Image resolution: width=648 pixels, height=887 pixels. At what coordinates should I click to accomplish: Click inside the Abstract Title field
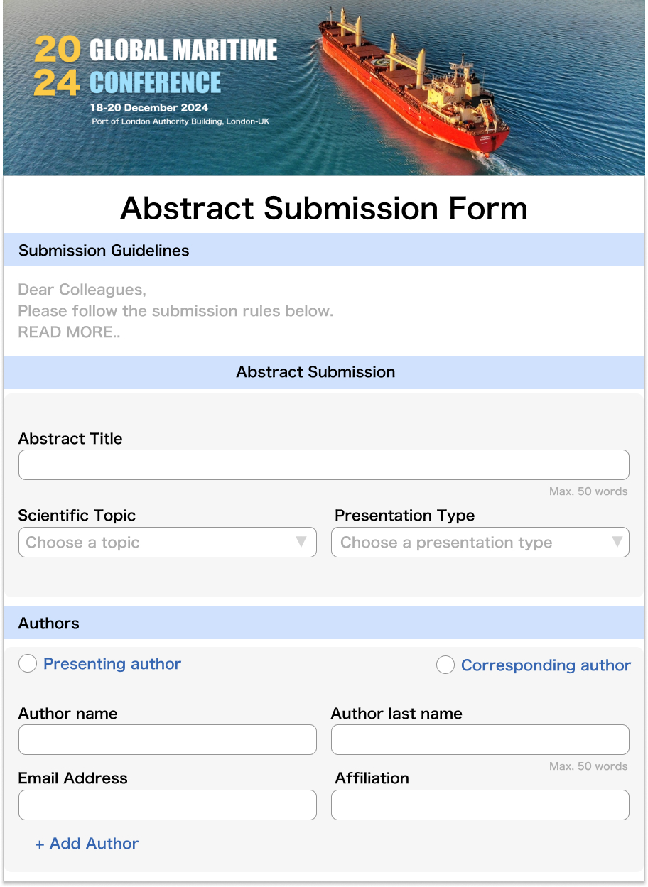tap(324, 464)
